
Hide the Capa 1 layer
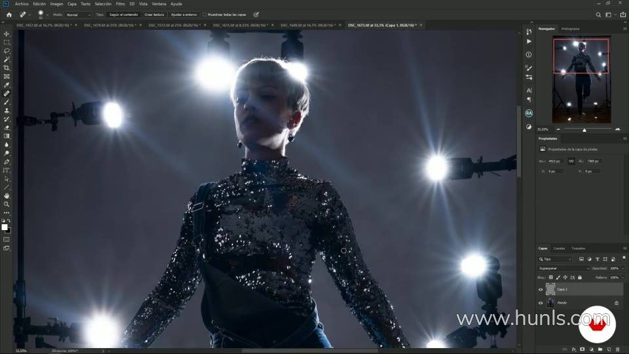point(541,289)
